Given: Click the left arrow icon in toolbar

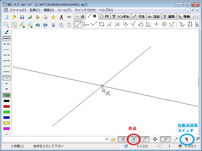Looking at the screenshot, I should [69, 17].
